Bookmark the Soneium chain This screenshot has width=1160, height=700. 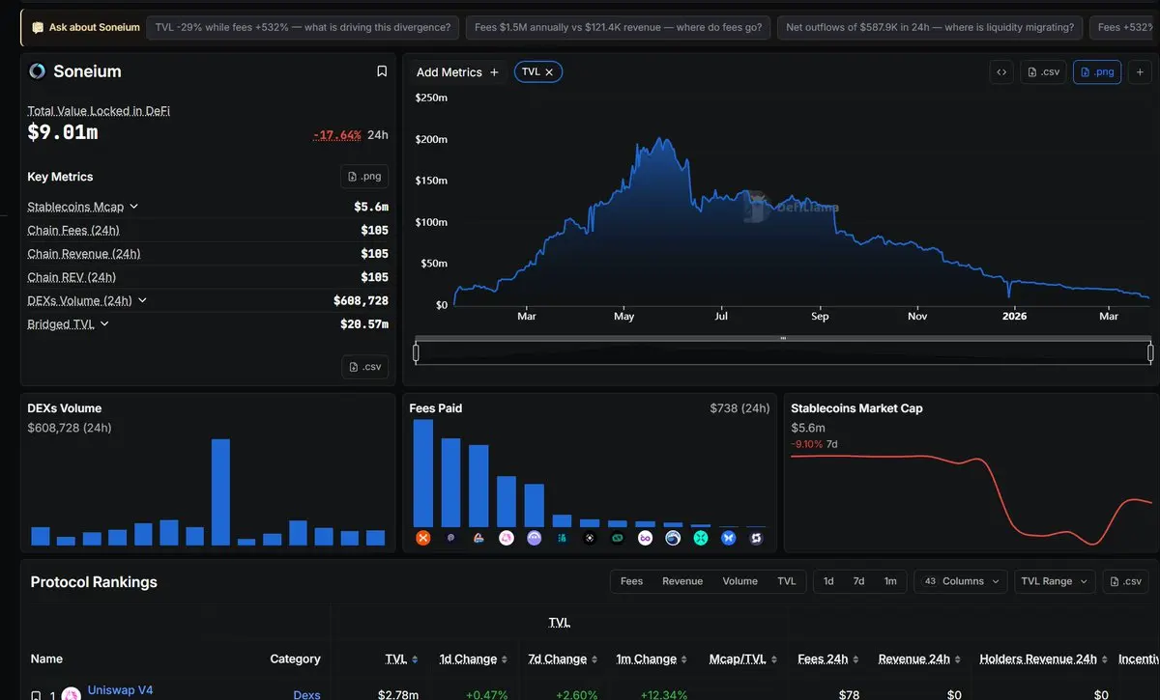tap(382, 71)
